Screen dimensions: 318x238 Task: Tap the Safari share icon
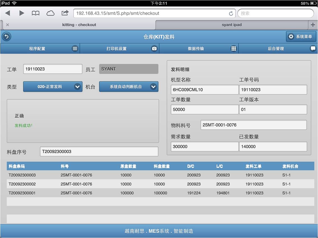tap(65, 13)
